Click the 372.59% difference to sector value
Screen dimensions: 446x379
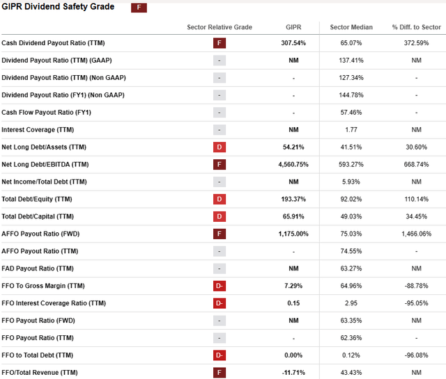[417, 43]
